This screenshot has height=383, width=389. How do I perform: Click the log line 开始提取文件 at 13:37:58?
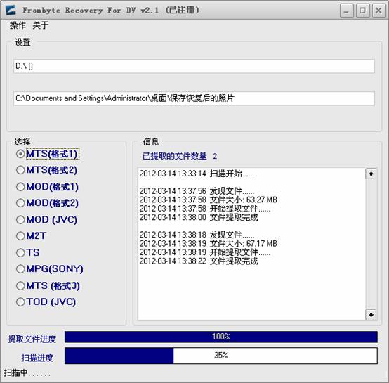(x=205, y=209)
